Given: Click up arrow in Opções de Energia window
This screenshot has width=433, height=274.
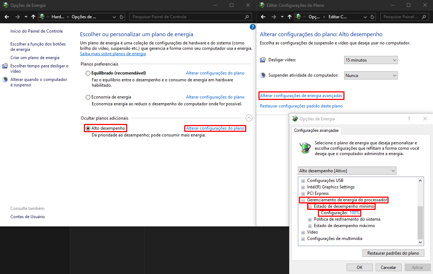Looking at the screenshot, I should click(33, 17).
